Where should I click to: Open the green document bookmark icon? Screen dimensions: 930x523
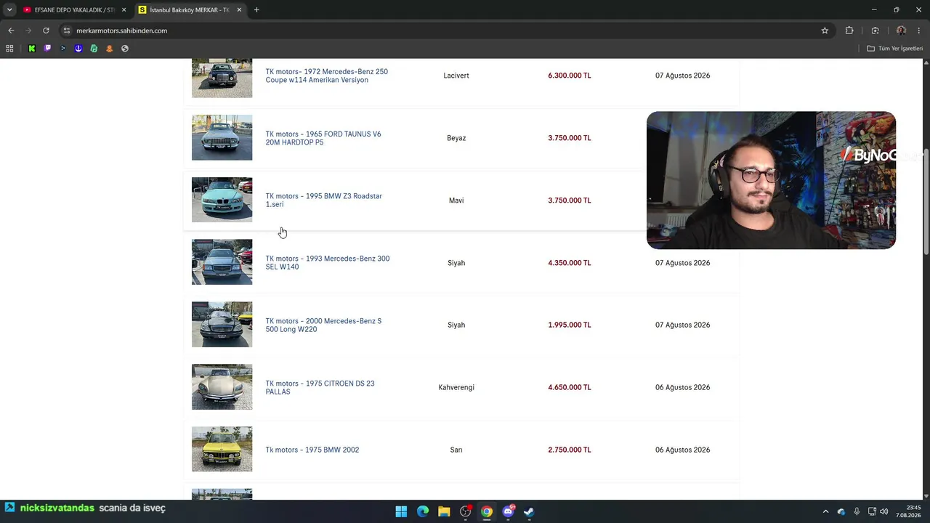94,49
